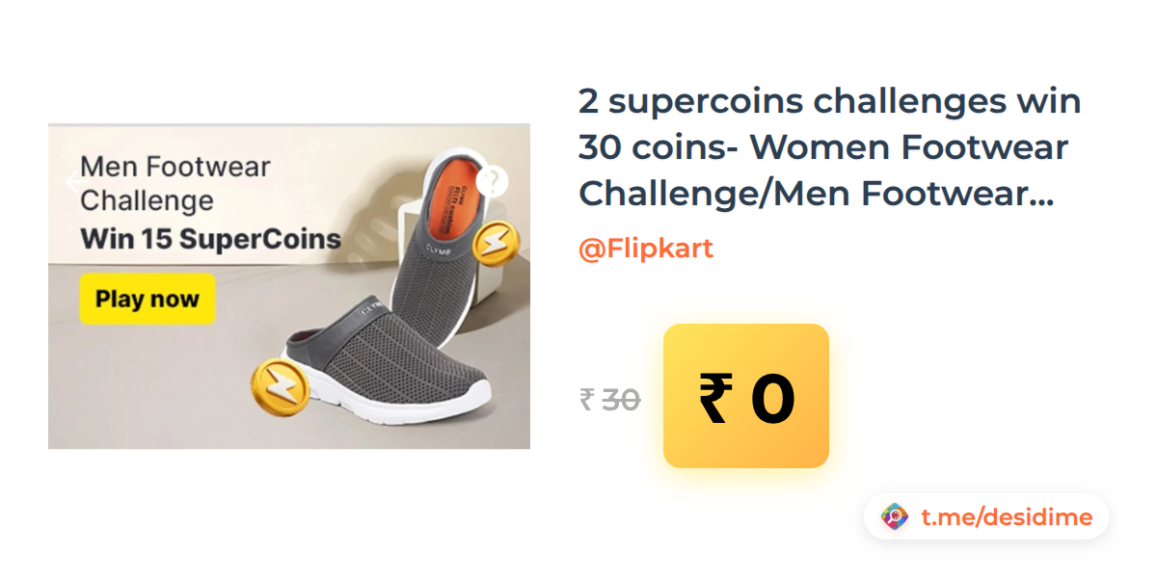Viewport: 1157px width, 578px height.
Task: Click the SuperCoin beside the upright shoe
Action: [x=495, y=245]
